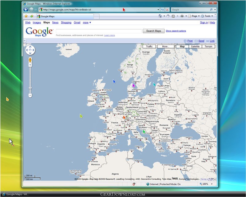This screenshot has height=197, width=246.
Task: Open the Favorites Center star icon
Action: point(26,16)
